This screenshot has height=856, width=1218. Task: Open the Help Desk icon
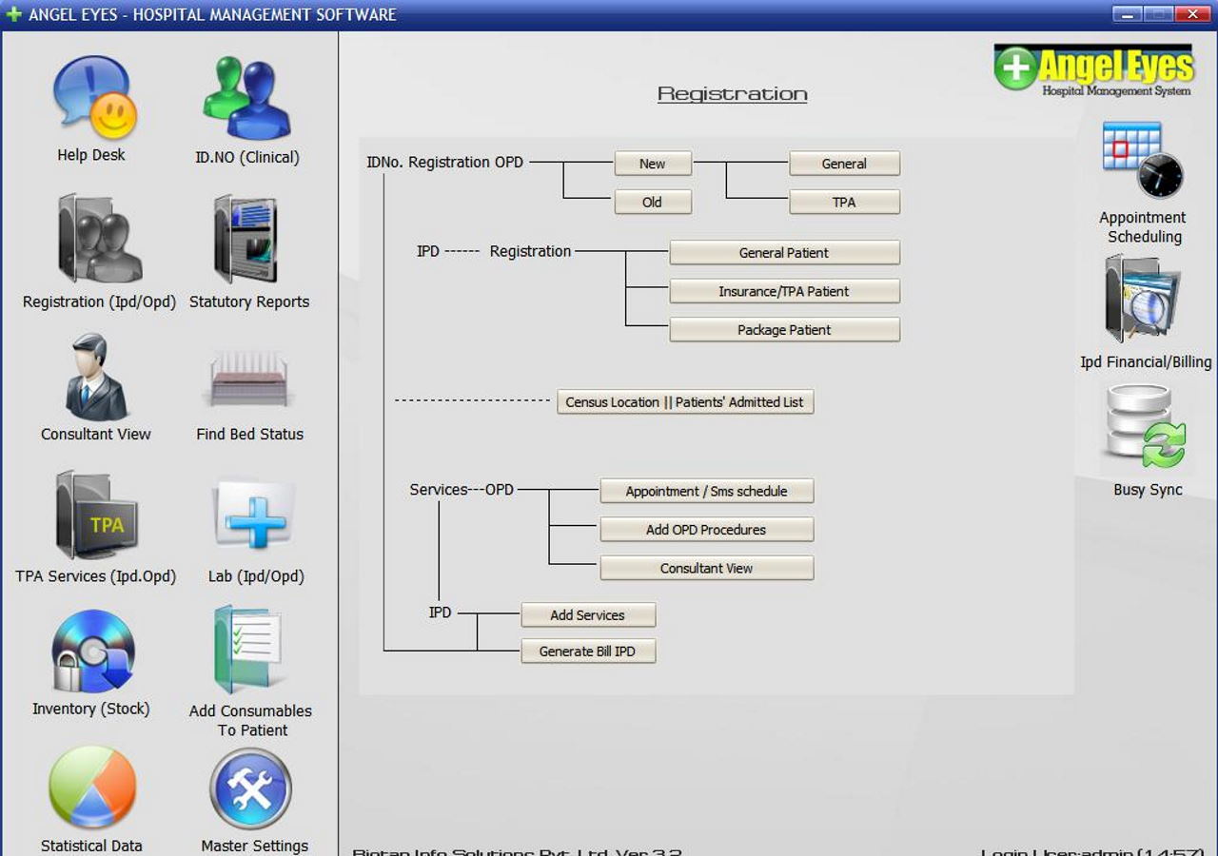coord(93,97)
